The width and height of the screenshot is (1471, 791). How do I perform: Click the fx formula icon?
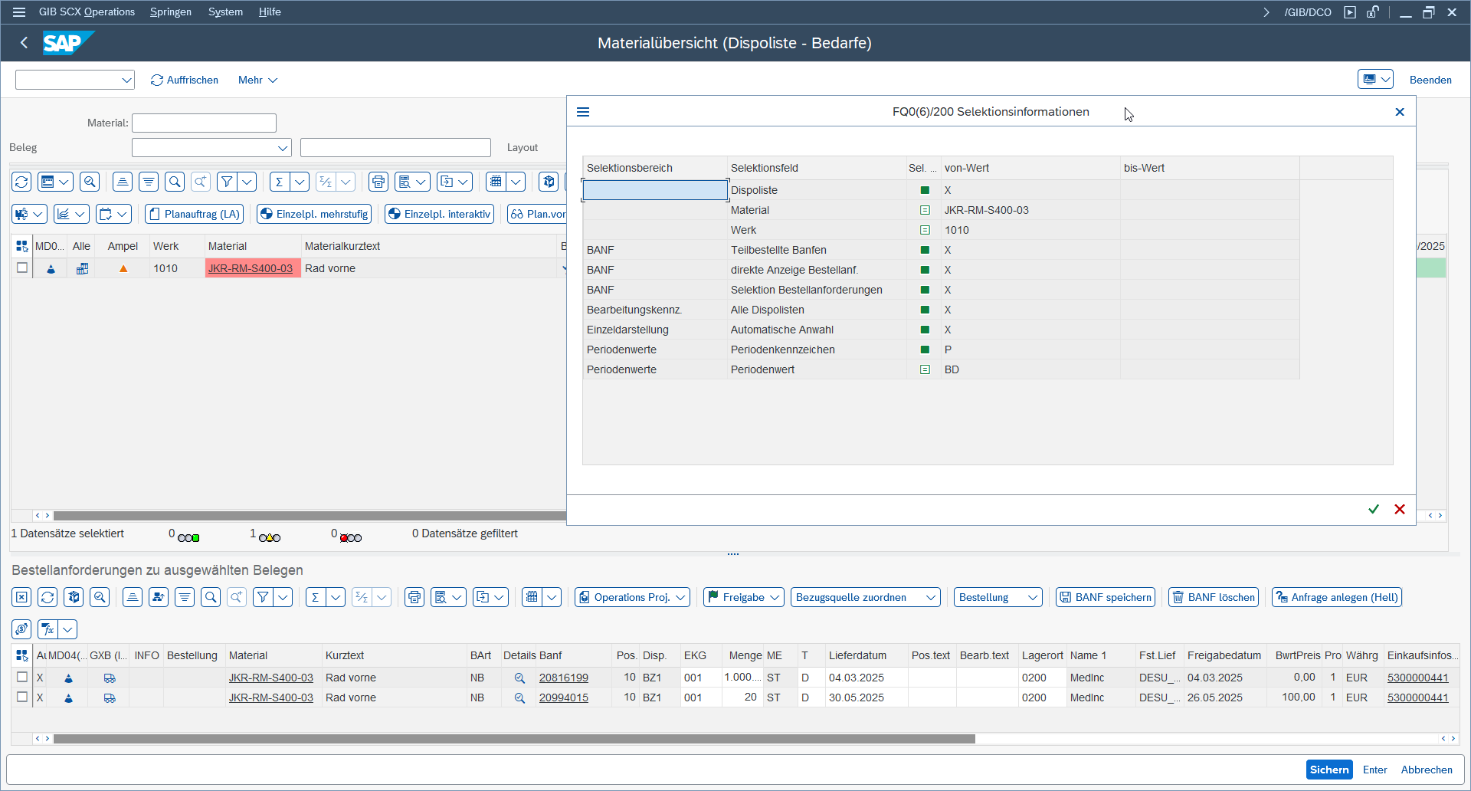coord(48,629)
